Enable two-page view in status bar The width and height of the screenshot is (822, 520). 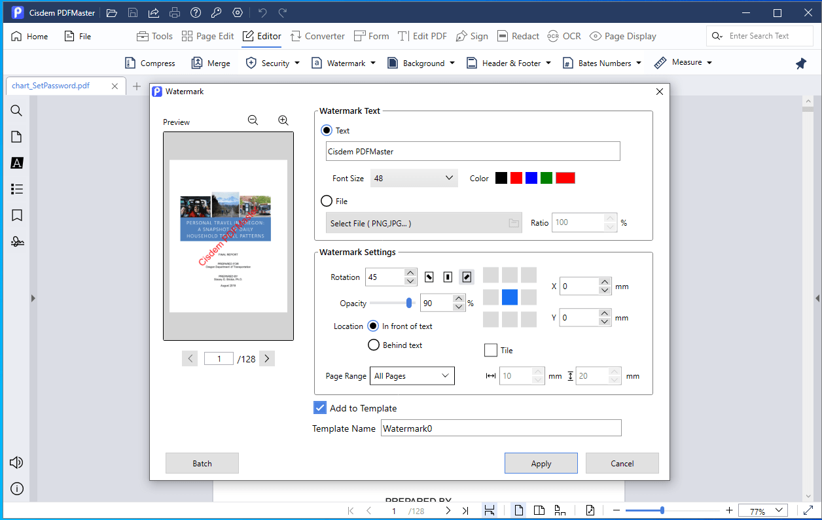539,511
